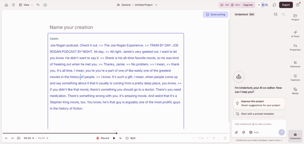Click the Upgrade button
This screenshot has height=144, width=304.
click(x=248, y=5)
